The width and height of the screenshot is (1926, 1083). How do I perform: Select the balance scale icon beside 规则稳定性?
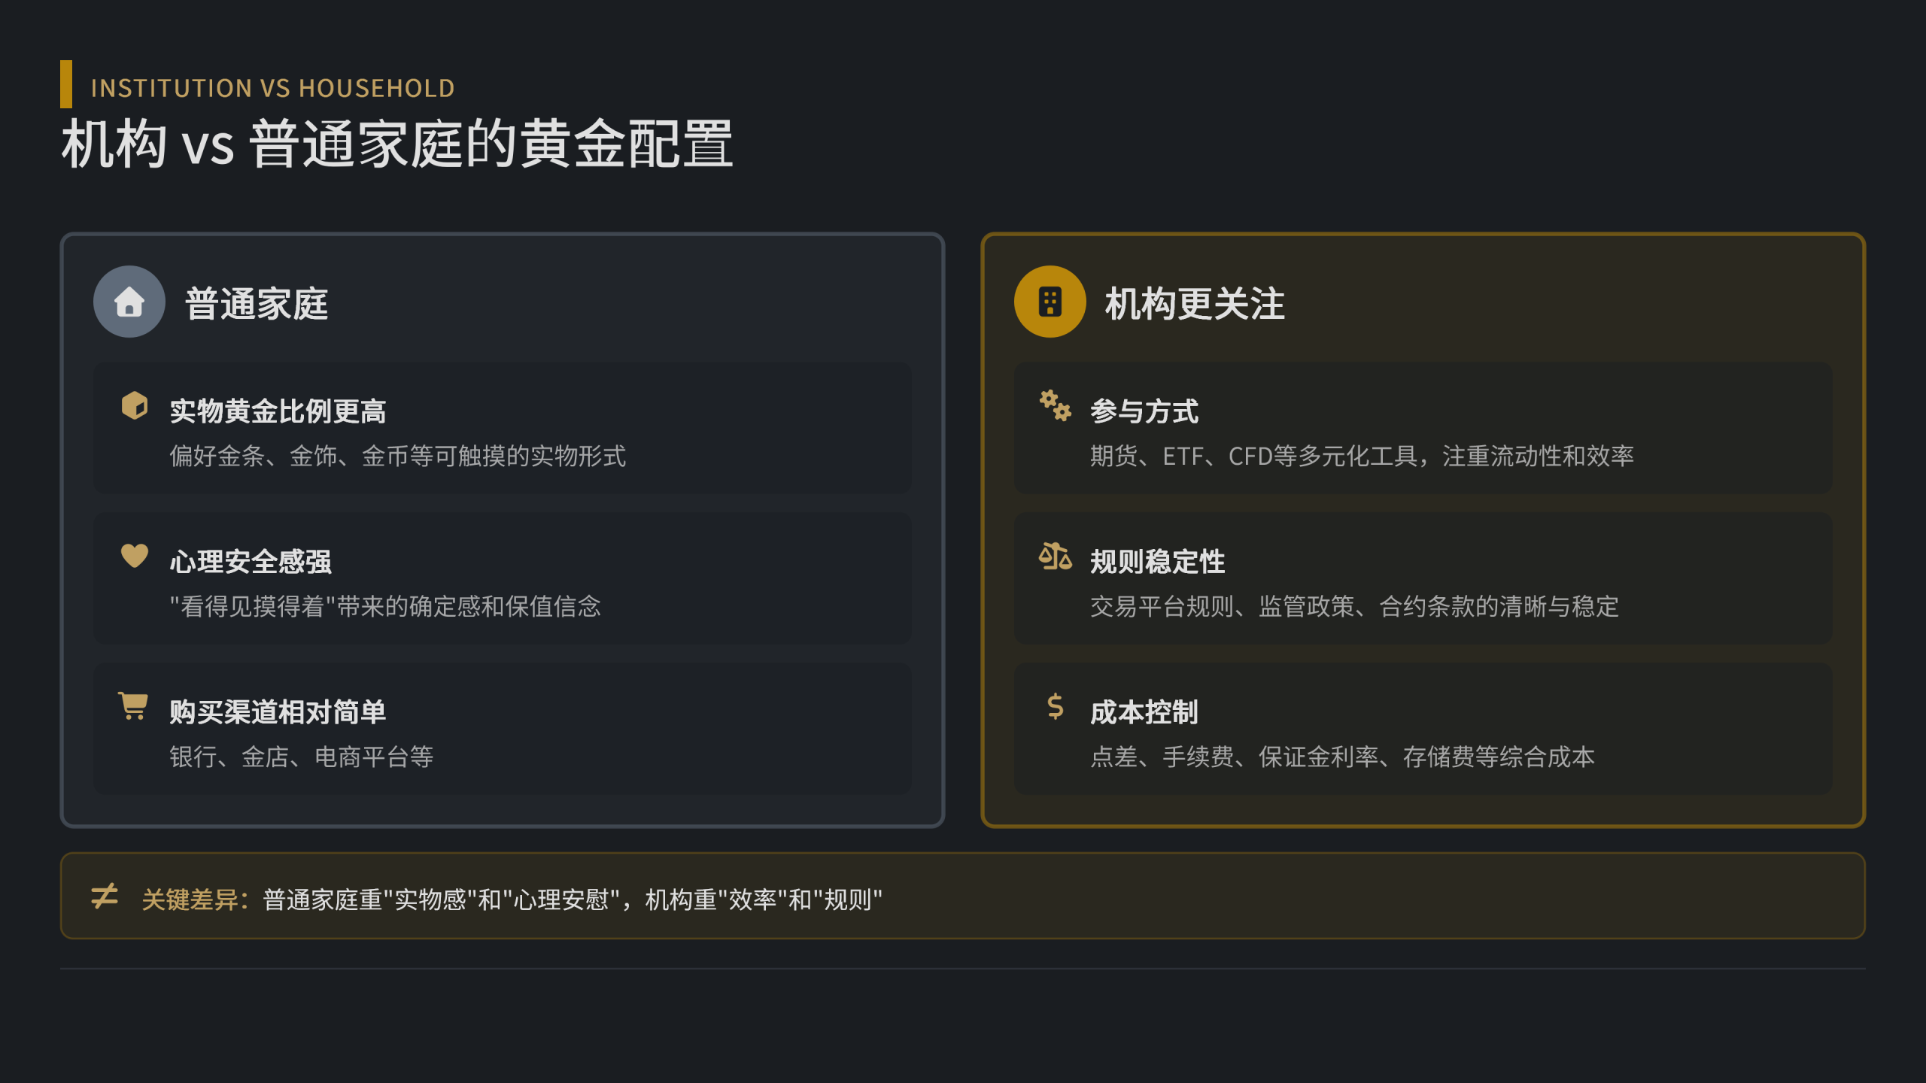pyautogui.click(x=1055, y=557)
